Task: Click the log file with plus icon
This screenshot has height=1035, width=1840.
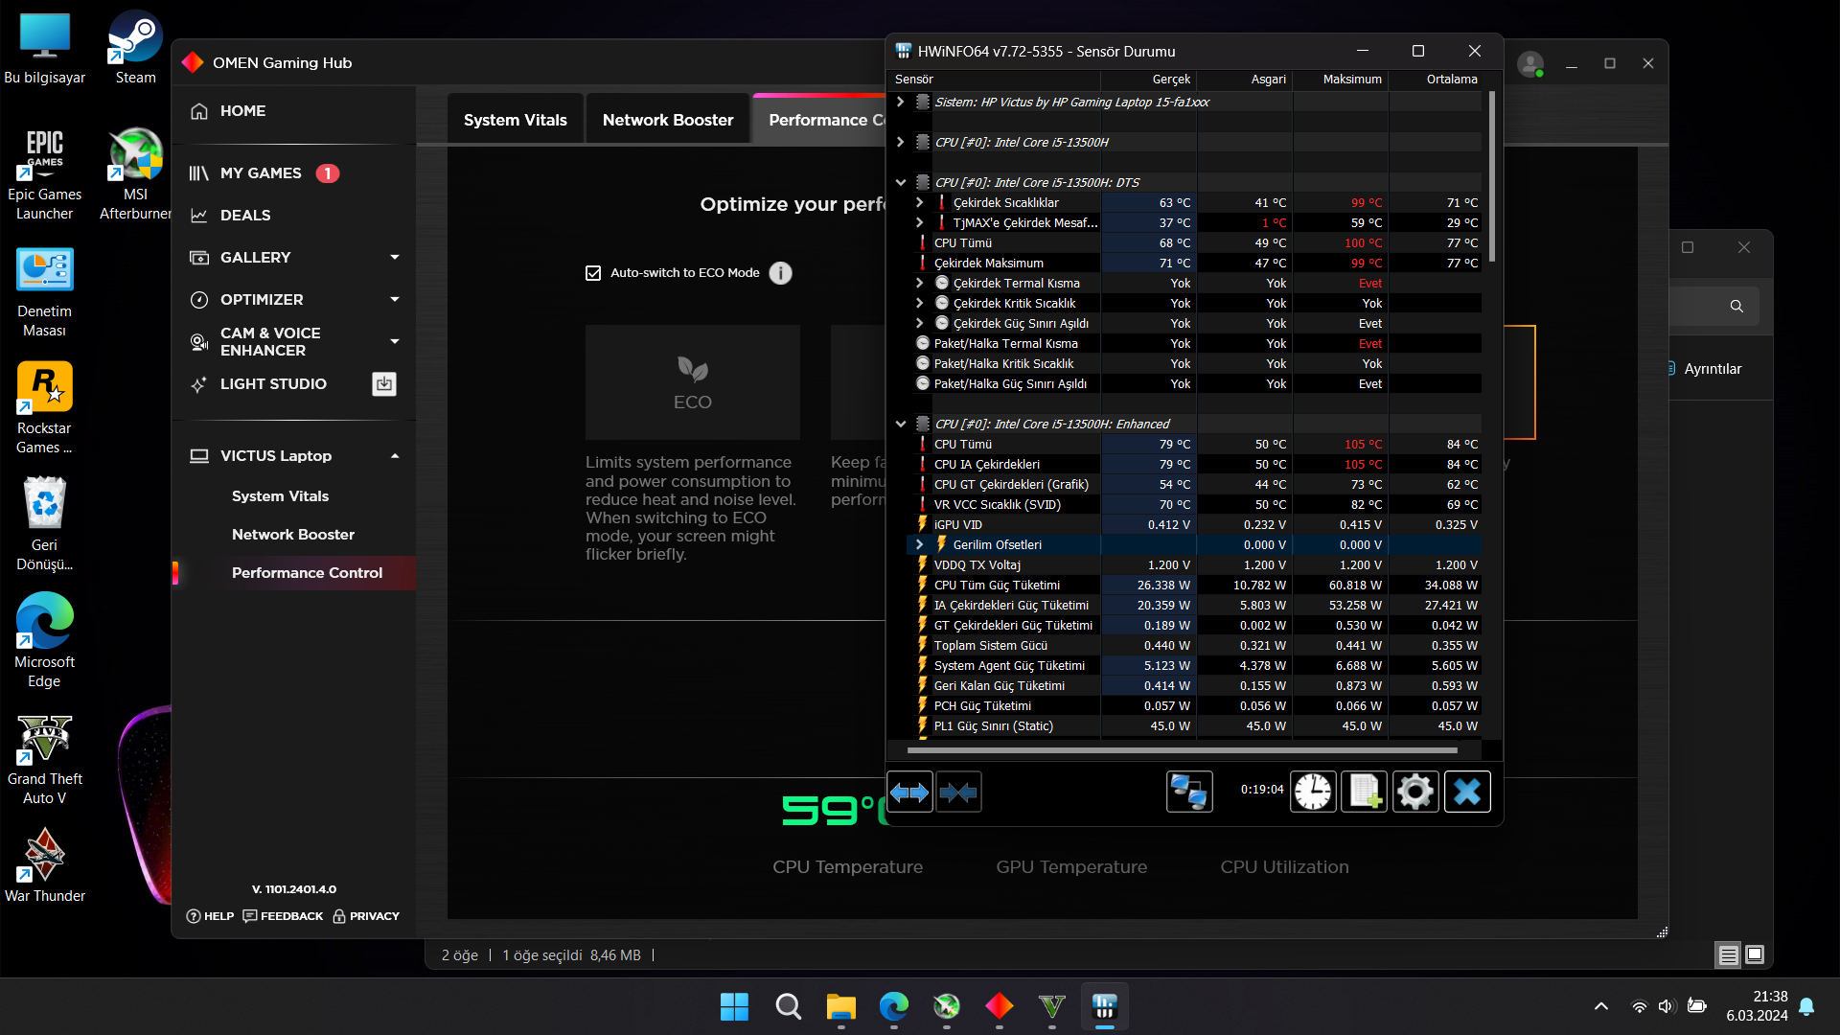Action: pos(1364,792)
